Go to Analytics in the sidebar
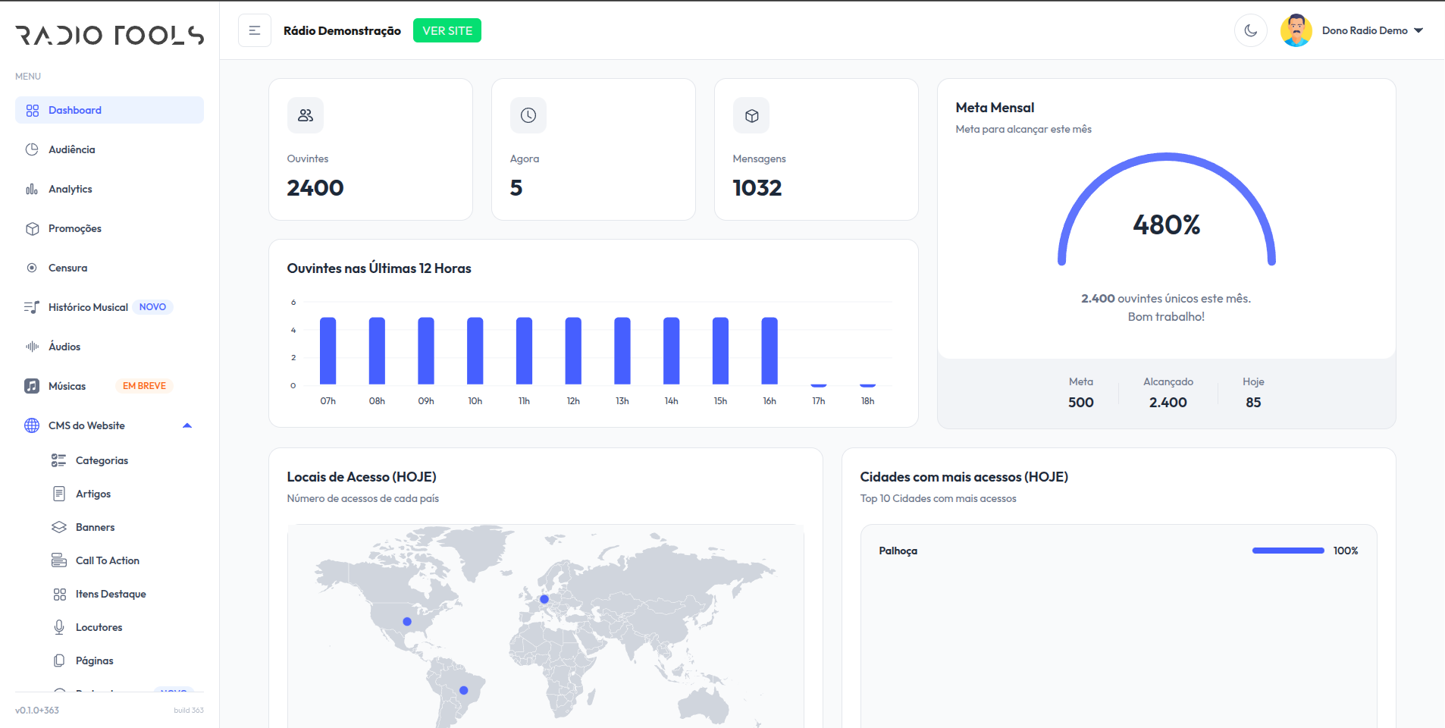 [x=70, y=189]
